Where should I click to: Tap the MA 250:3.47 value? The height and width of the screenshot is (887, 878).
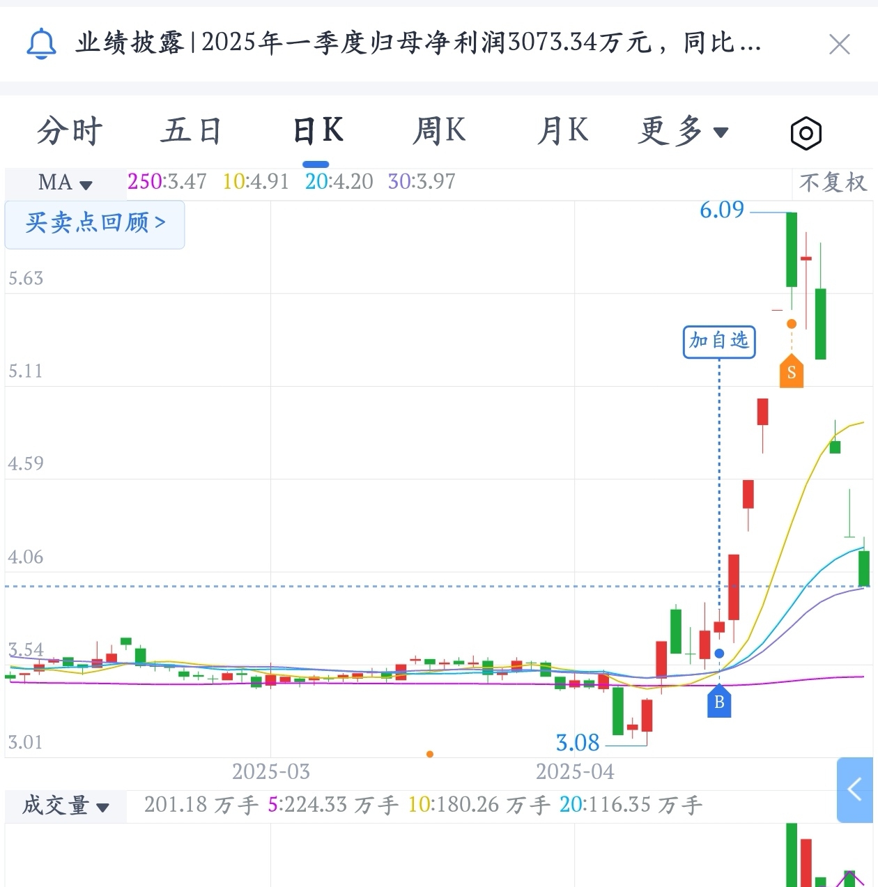coord(167,182)
